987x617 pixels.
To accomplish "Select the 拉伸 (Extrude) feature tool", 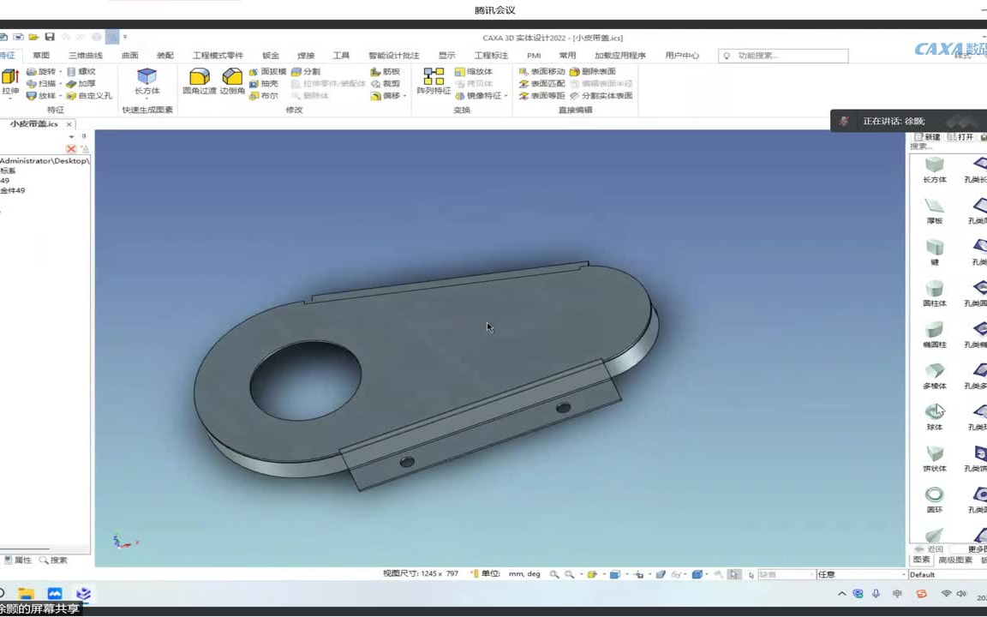I will 10,79.
